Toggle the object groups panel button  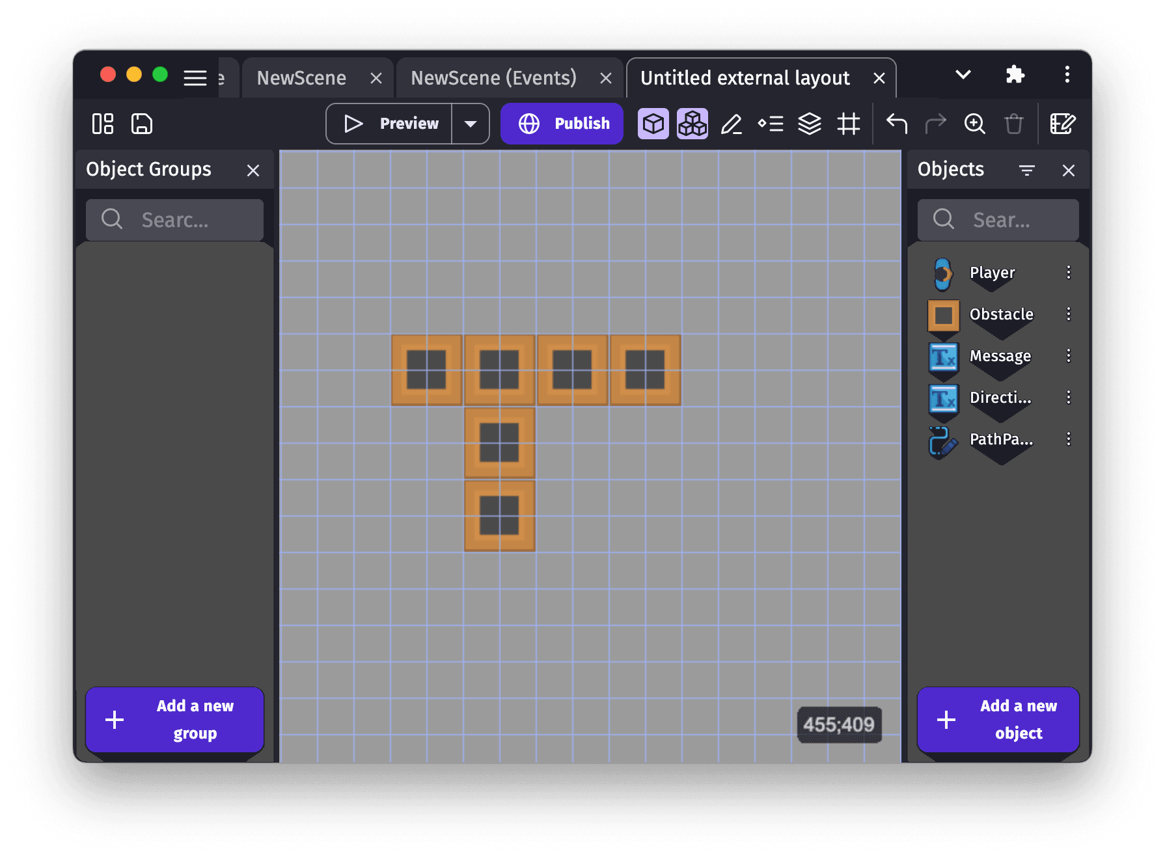[x=692, y=124]
